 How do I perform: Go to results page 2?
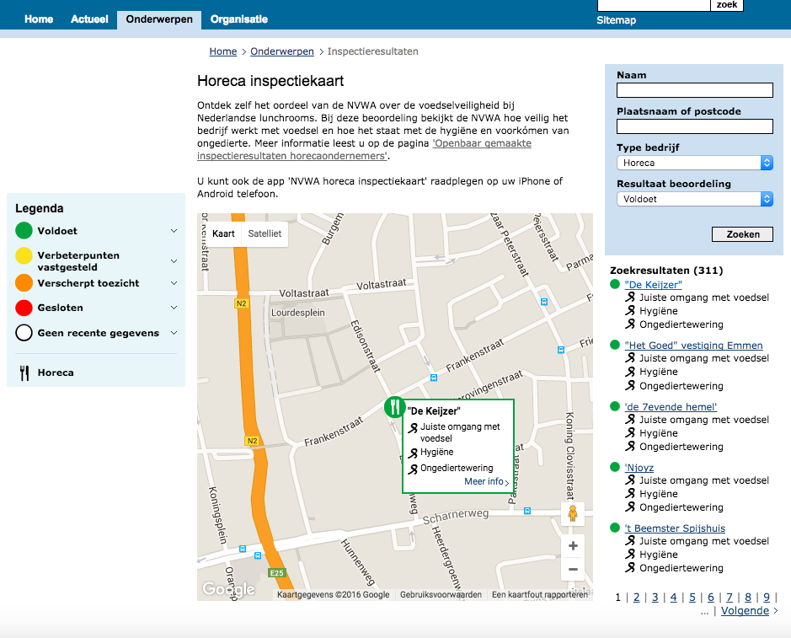637,598
